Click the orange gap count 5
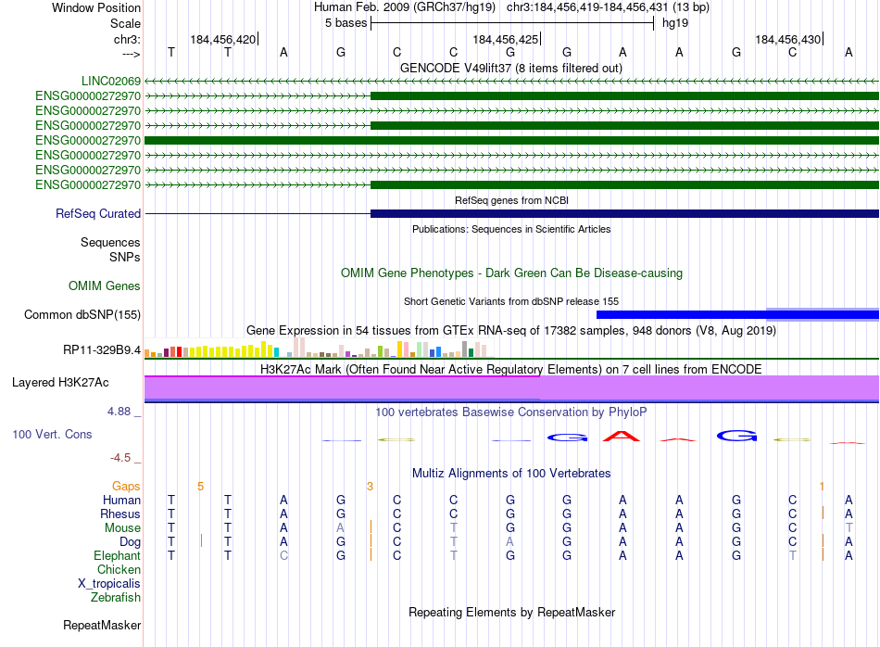Image resolution: width=880 pixels, height=647 pixels. [200, 487]
